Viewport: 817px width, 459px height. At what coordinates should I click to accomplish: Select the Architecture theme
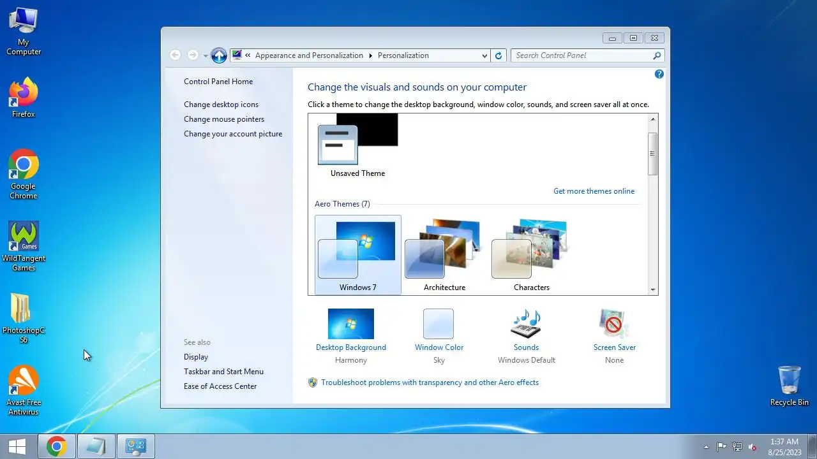click(x=445, y=255)
